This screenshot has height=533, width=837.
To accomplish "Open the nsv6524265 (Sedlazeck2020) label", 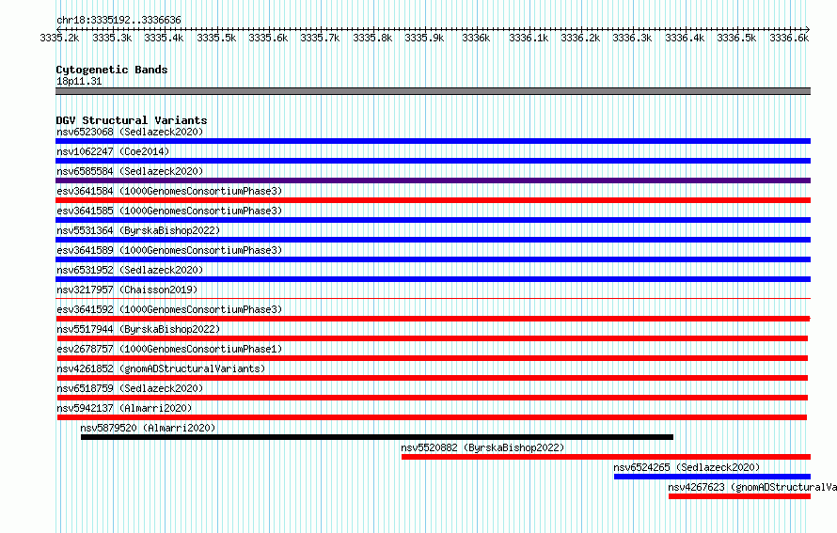I will pos(687,467).
